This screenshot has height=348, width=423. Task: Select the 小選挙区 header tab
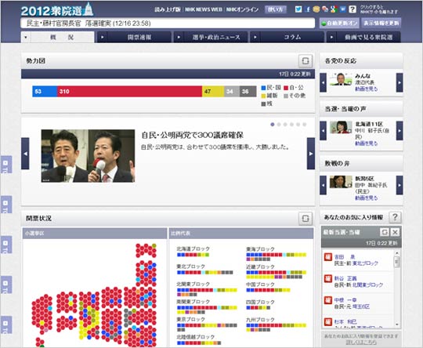(x=95, y=234)
